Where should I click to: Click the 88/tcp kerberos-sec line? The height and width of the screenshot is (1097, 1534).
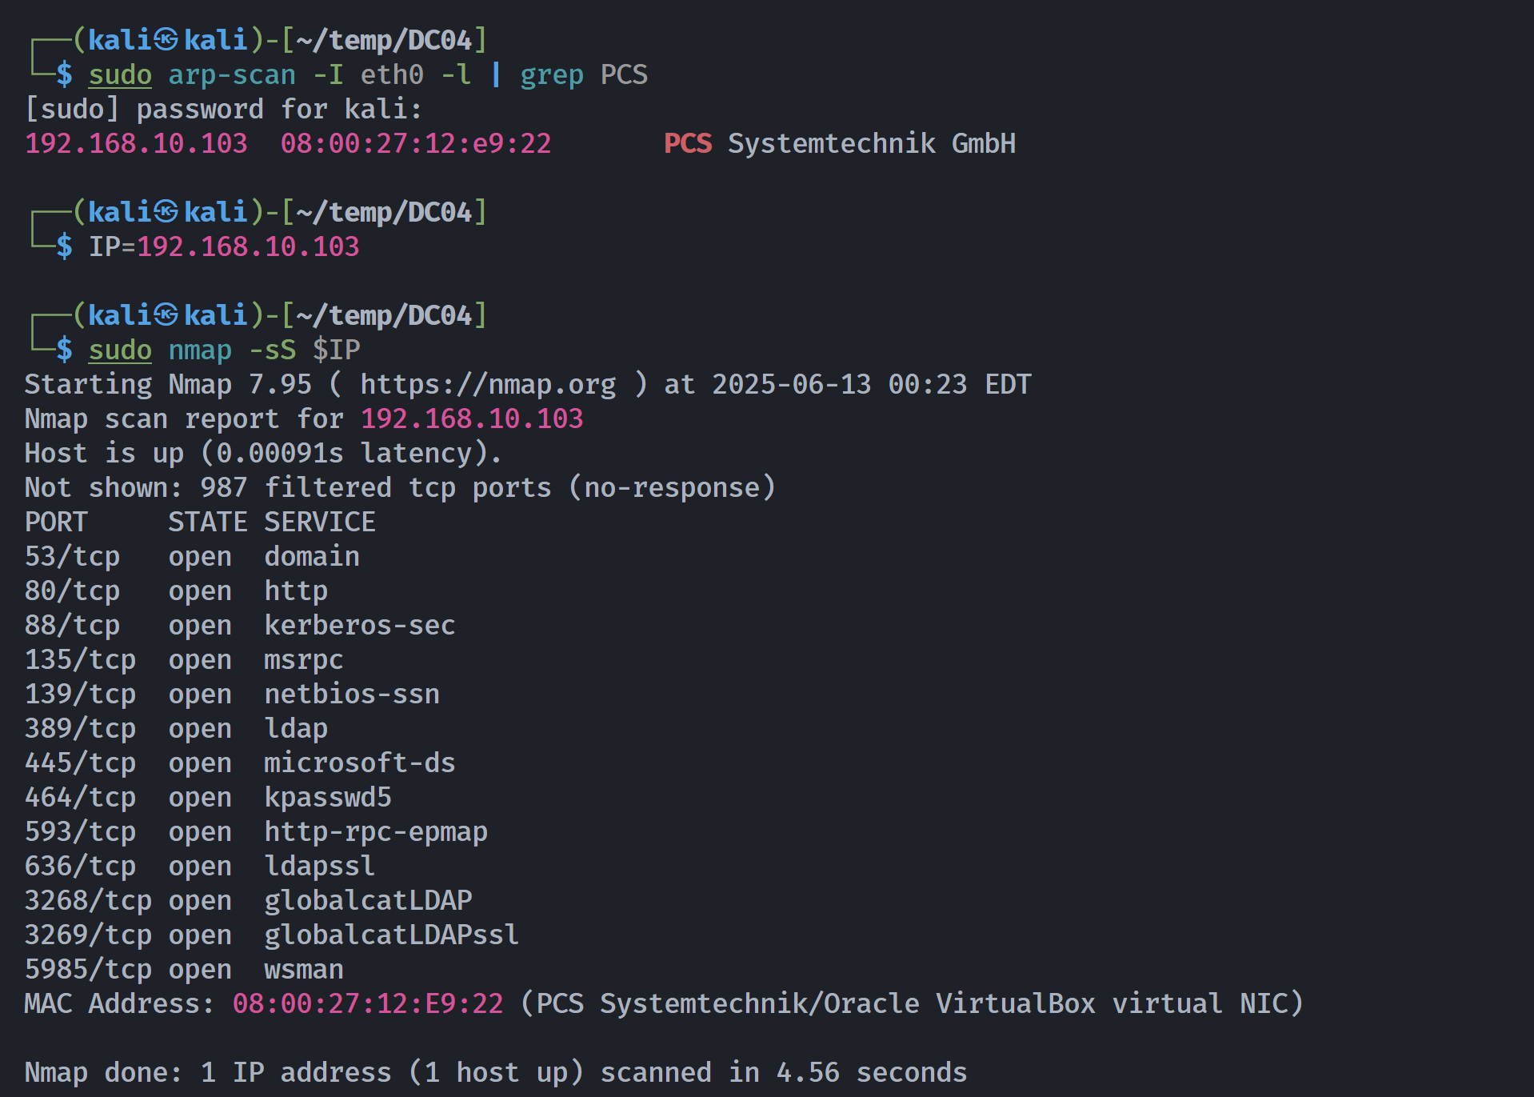240,626
